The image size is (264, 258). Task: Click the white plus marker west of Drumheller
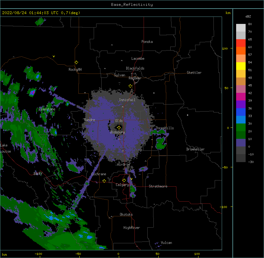point(187,115)
